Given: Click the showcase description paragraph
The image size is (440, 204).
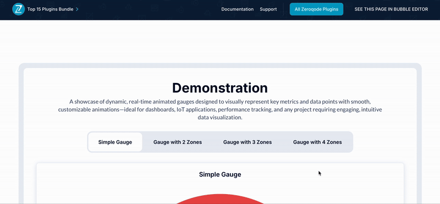Looking at the screenshot, I should 220,109.
